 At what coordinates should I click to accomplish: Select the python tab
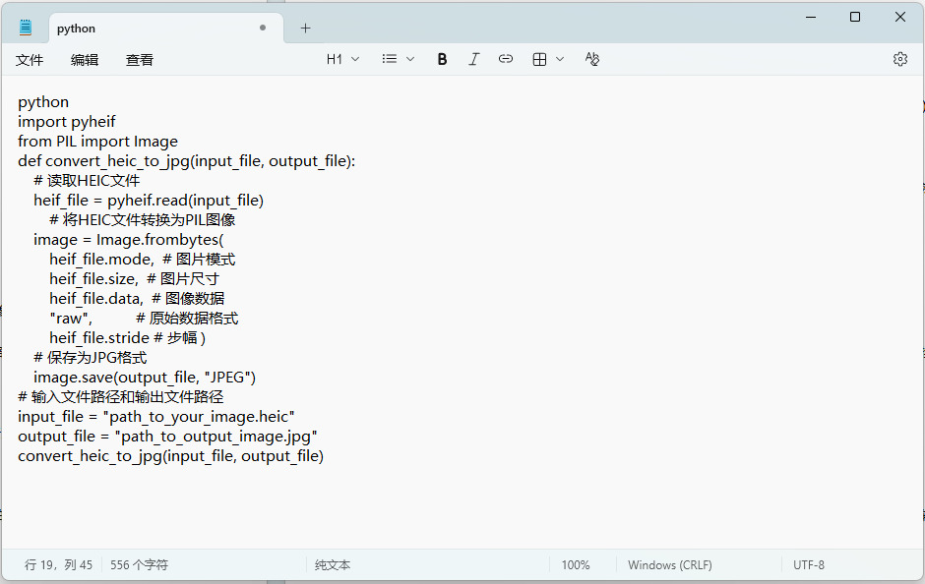(166, 29)
